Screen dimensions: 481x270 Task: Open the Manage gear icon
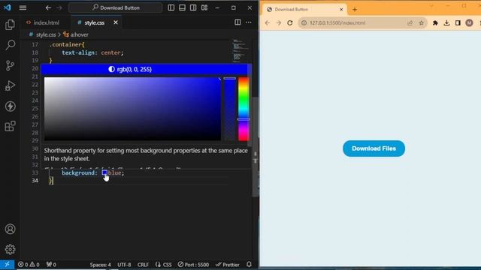click(x=10, y=250)
